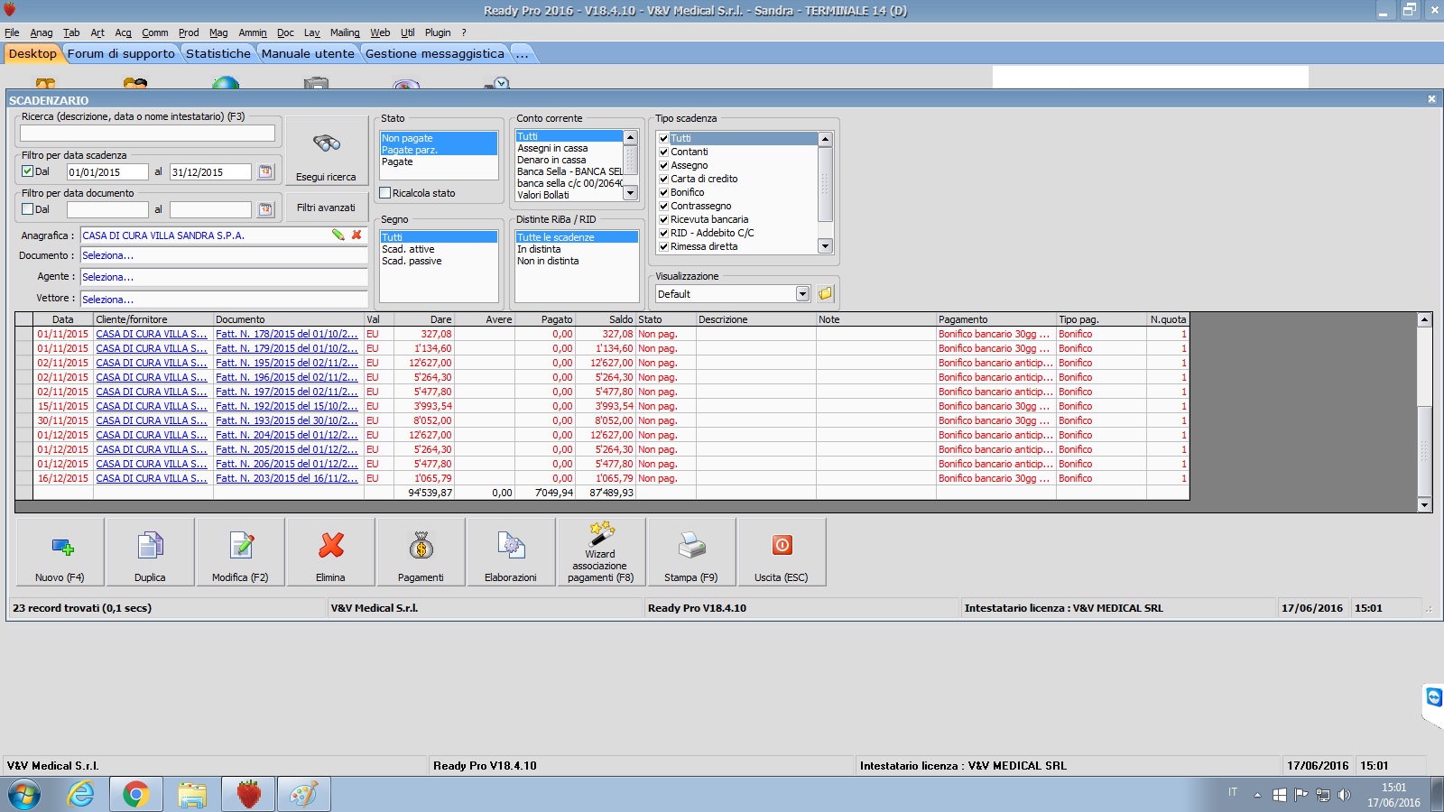Launch Google Chrome from taskbar

[x=136, y=795]
